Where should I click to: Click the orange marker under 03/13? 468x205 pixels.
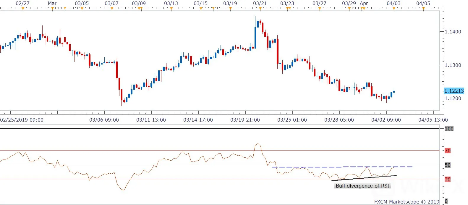[x=171, y=9]
